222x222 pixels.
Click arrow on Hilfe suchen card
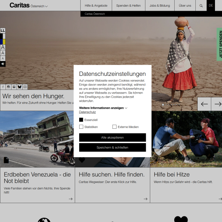click(145, 199)
